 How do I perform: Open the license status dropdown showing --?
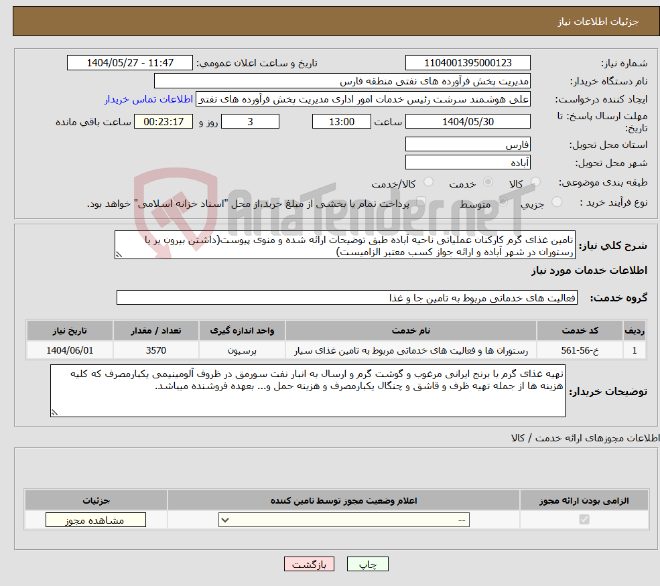[343, 519]
